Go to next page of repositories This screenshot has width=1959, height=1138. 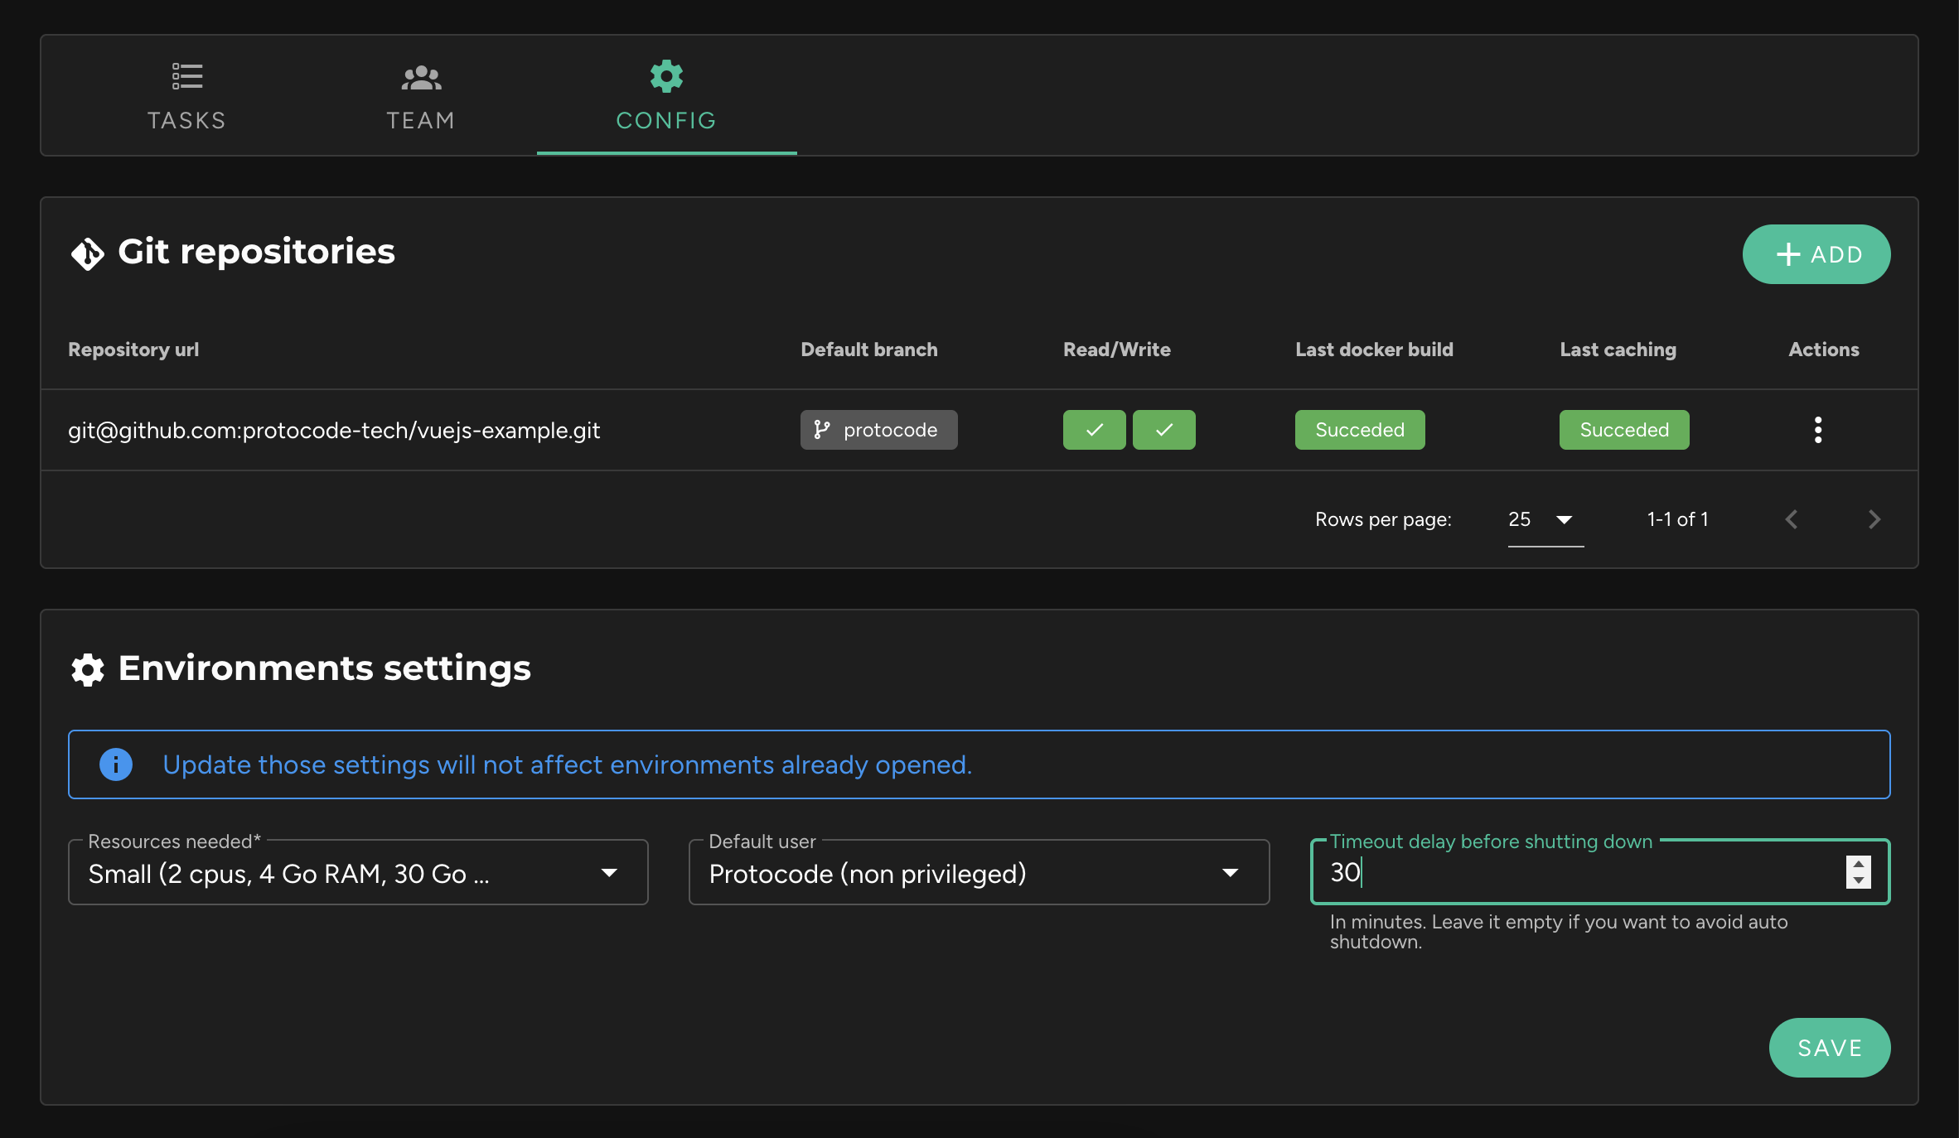1874,519
